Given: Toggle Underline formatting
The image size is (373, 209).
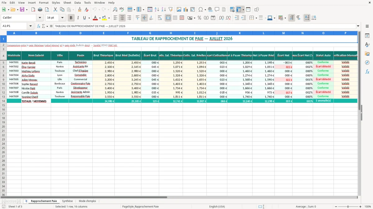Looking at the screenshot, I should 84,18.
